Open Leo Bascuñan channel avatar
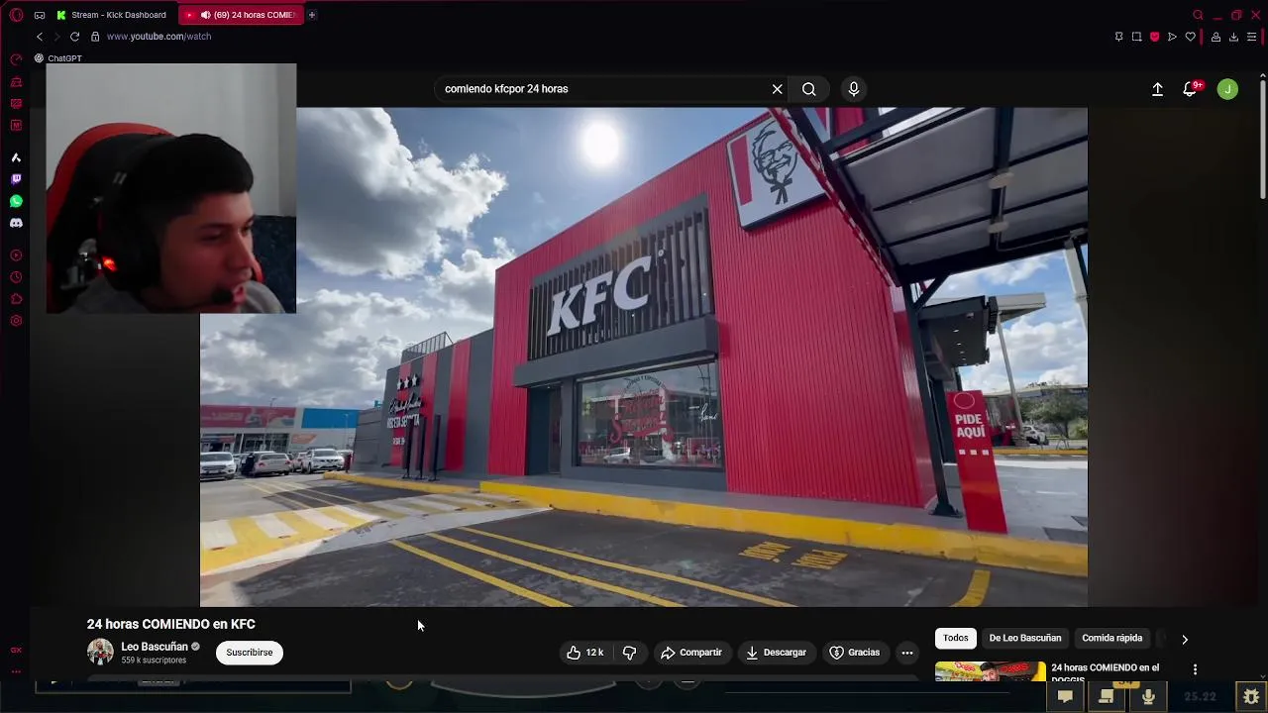The width and height of the screenshot is (1268, 713). [x=100, y=652]
